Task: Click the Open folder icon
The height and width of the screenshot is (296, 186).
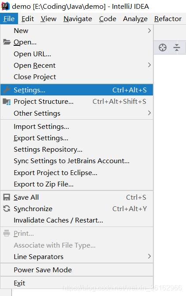Action: (x=7, y=42)
